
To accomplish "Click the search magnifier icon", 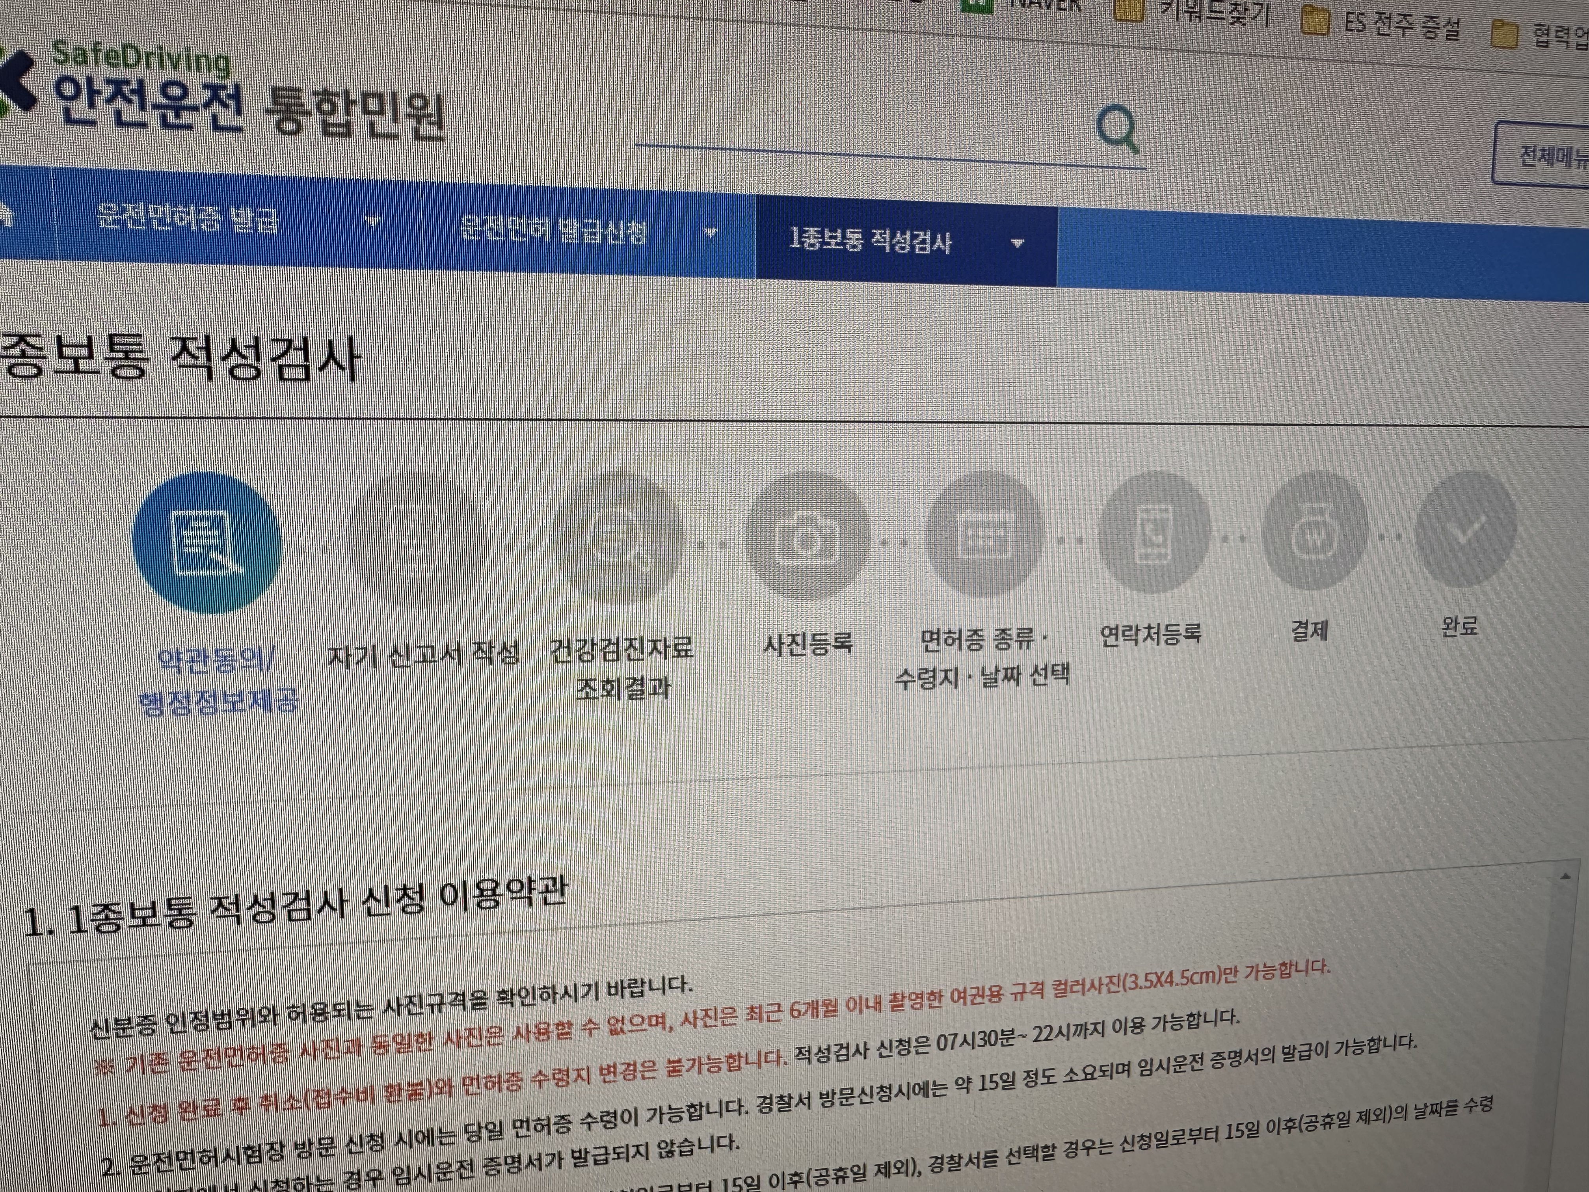I will (x=1118, y=130).
